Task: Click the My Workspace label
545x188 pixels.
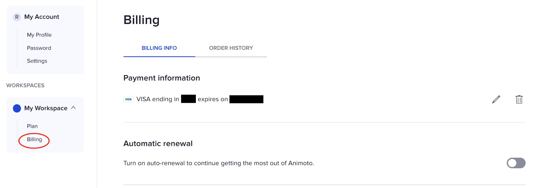Action: point(46,108)
